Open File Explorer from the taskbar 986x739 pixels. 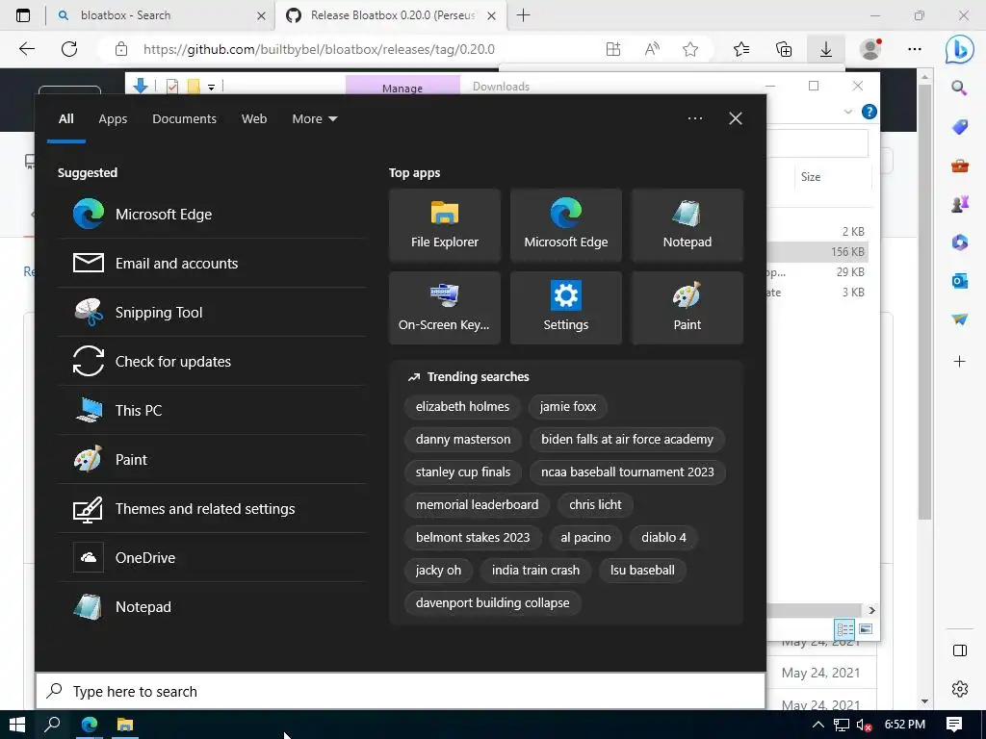coord(125,725)
